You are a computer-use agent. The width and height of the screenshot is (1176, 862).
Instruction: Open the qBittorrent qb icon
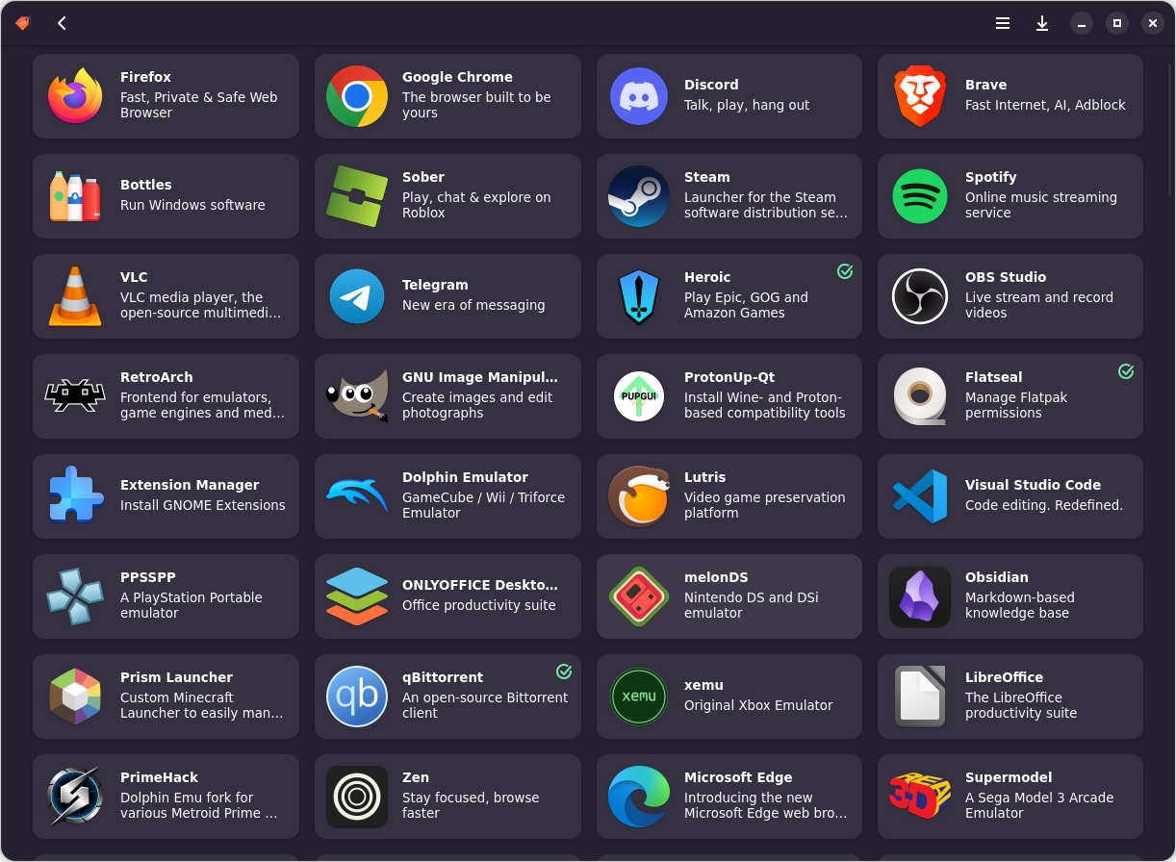(357, 697)
